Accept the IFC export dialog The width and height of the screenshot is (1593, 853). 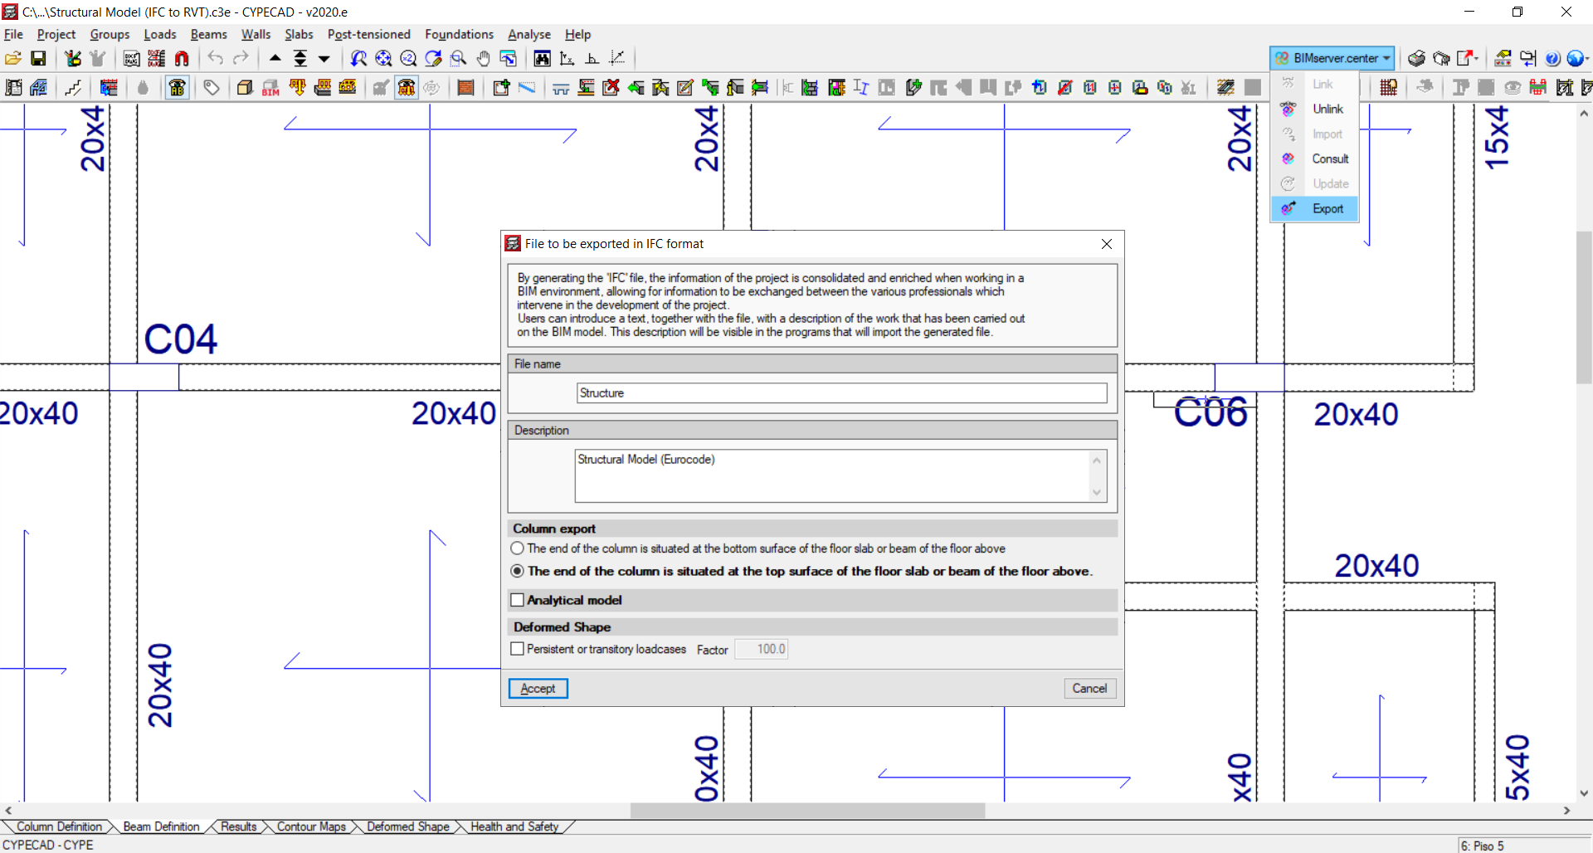click(x=538, y=688)
